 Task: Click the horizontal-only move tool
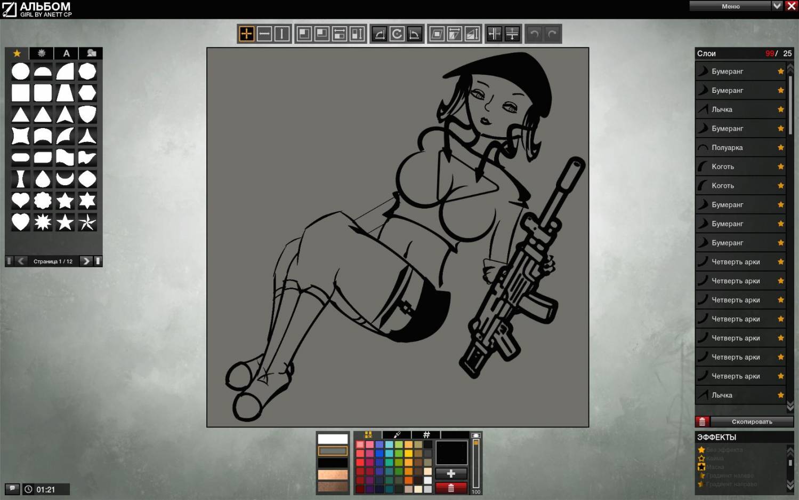pyautogui.click(x=264, y=34)
